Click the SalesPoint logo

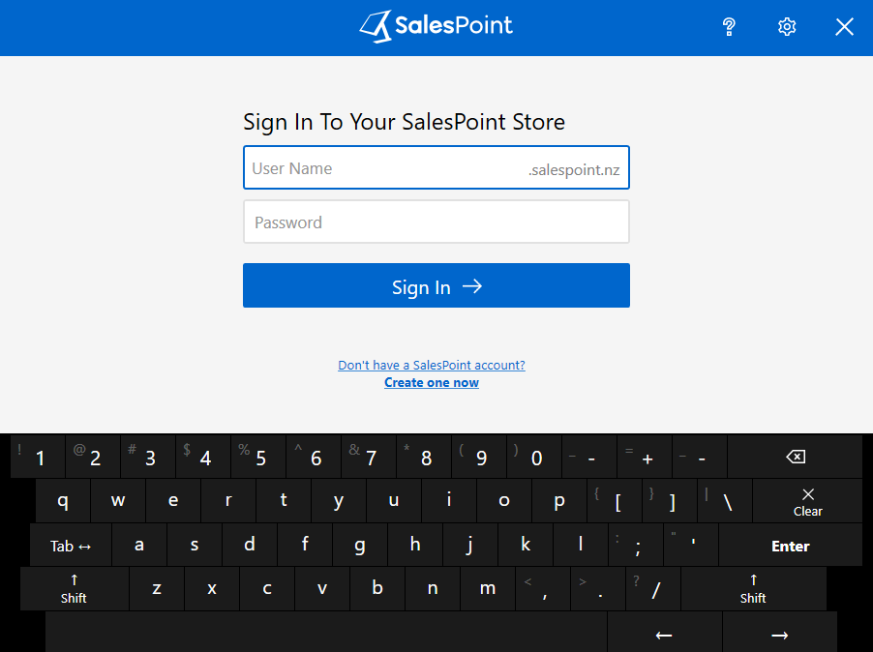[435, 26]
